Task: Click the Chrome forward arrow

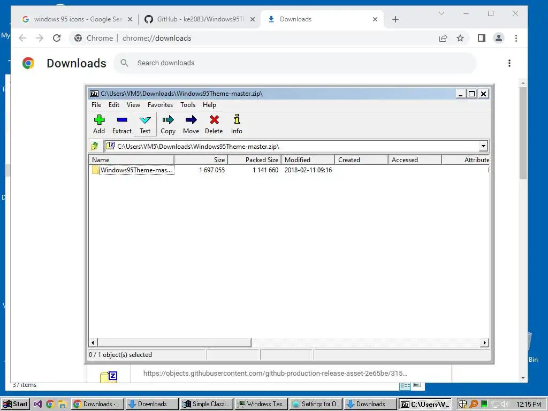Action: [x=40, y=38]
